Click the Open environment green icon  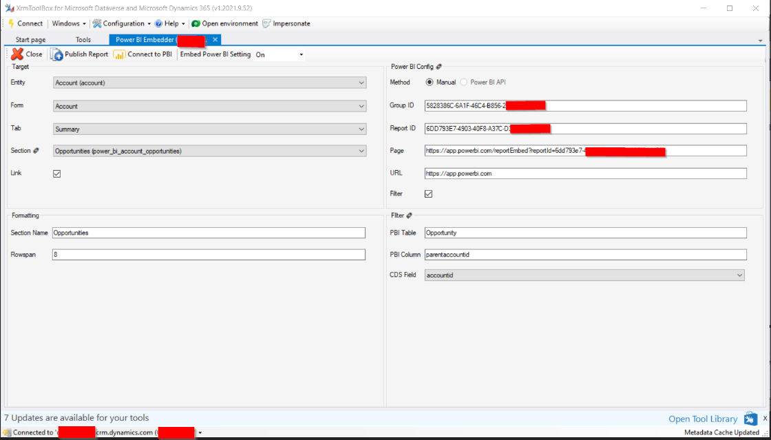196,23
